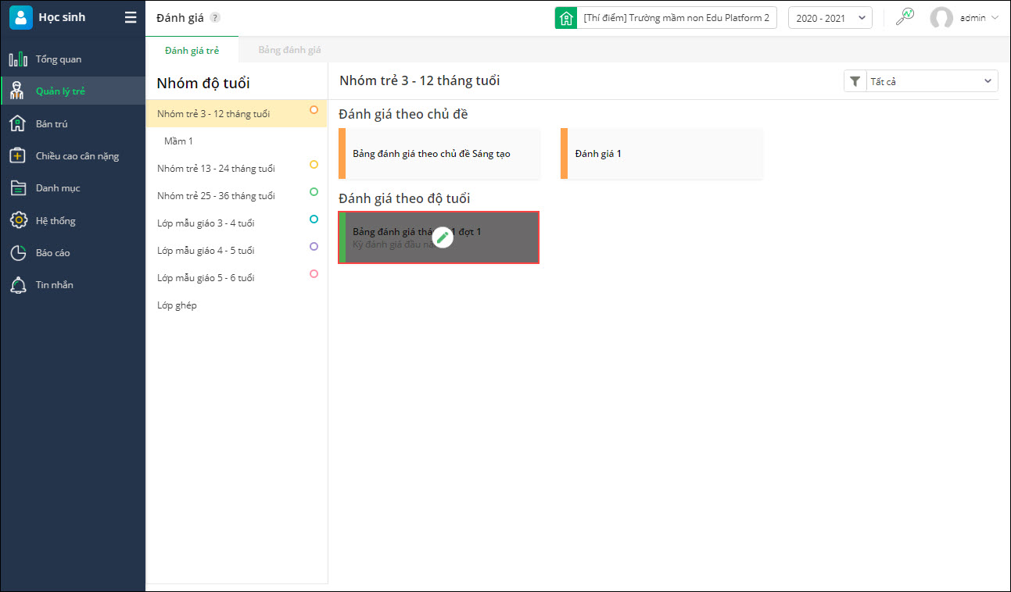1011x592 pixels.
Task: Open Tin nhắn in the sidebar
Action: pyautogui.click(x=73, y=285)
